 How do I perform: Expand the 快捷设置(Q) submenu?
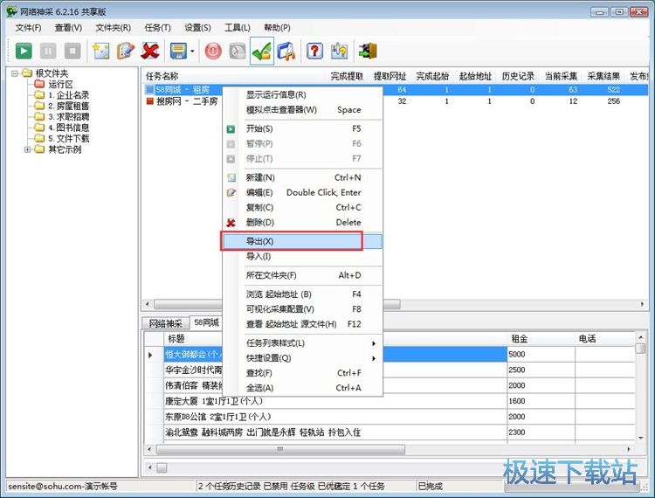(x=303, y=358)
